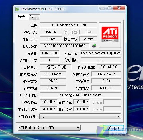Click the 1.6 GPixel/s fill rate field
143x140 pixels.
point(53,74)
